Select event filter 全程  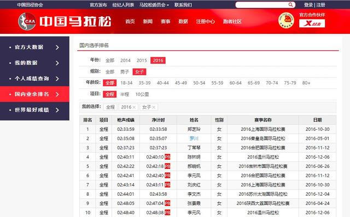click(109, 94)
